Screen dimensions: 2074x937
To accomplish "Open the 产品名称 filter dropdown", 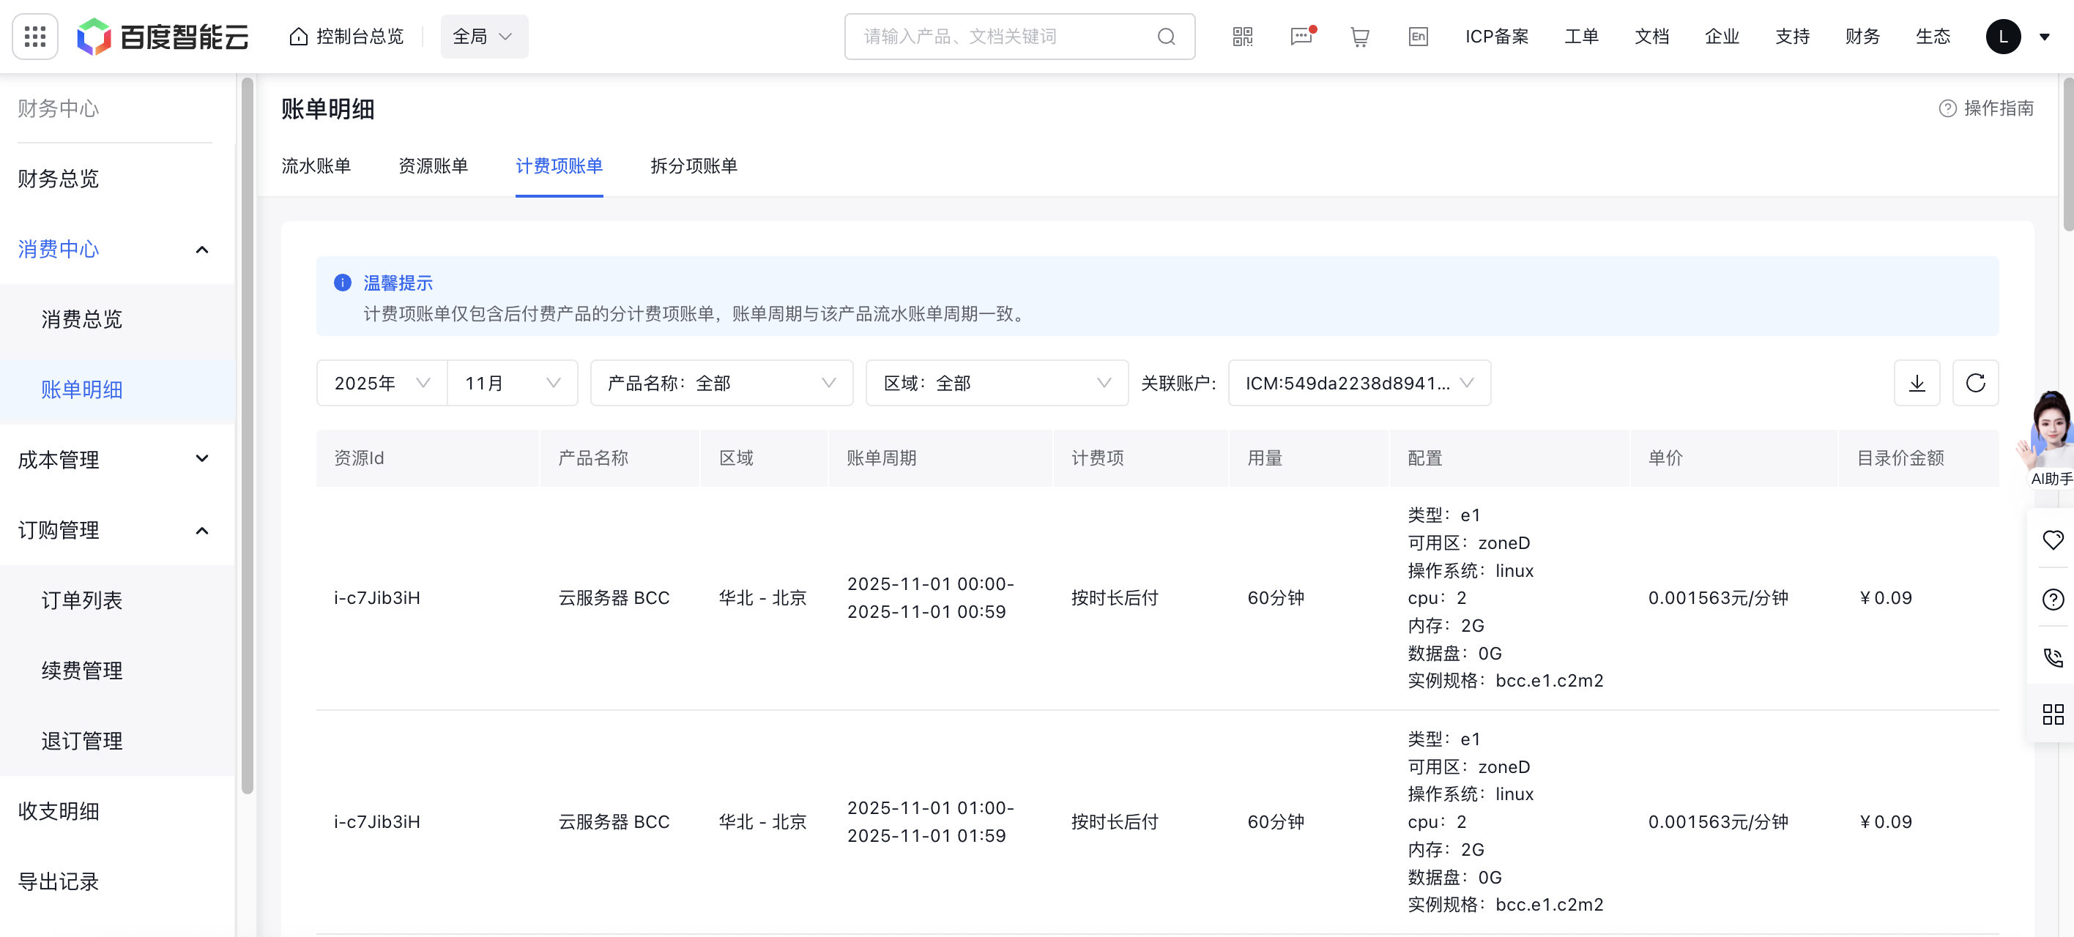I will point(721,383).
